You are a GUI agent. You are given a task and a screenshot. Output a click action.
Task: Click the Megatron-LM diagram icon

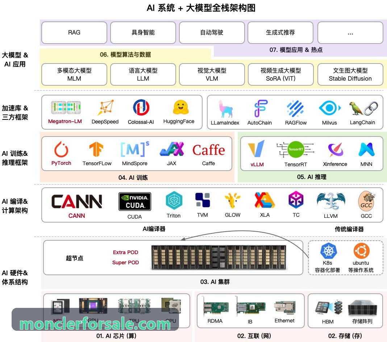coord(66,107)
